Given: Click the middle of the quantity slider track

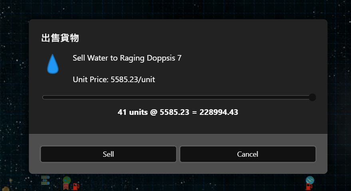Looking at the screenshot, I should [x=178, y=97].
